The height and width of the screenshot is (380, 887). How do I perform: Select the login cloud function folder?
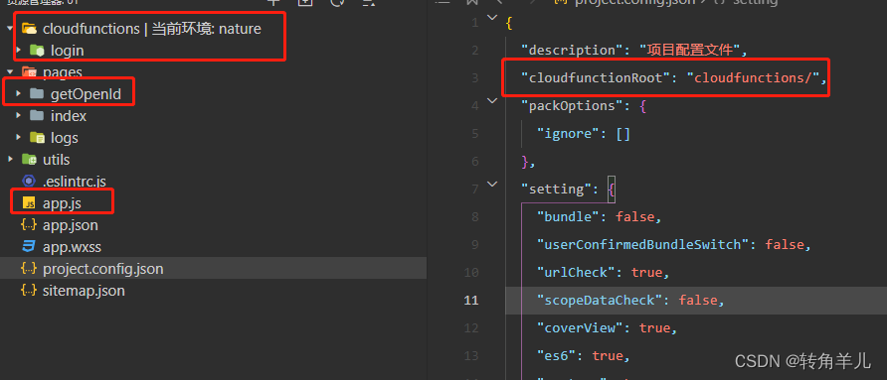coord(68,51)
